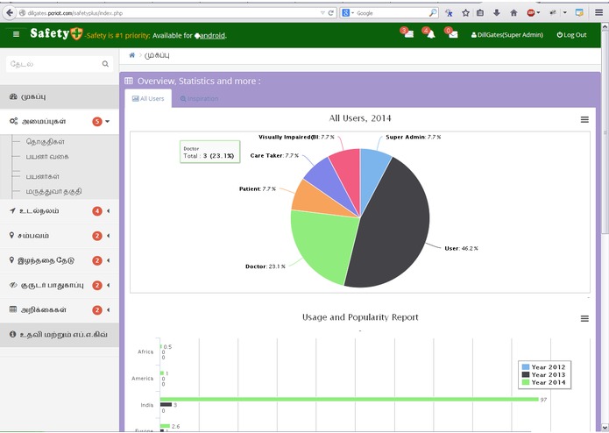Open the Firefox hamburger menu

598,13
